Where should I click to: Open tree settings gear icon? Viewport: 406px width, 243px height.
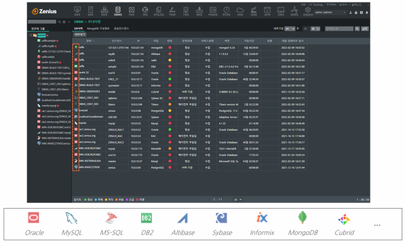64,22
